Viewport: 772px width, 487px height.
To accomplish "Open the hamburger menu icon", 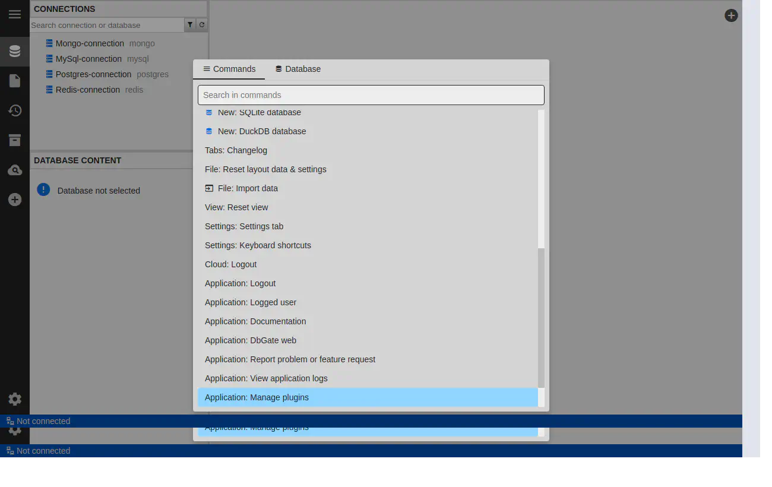I will coord(15,15).
